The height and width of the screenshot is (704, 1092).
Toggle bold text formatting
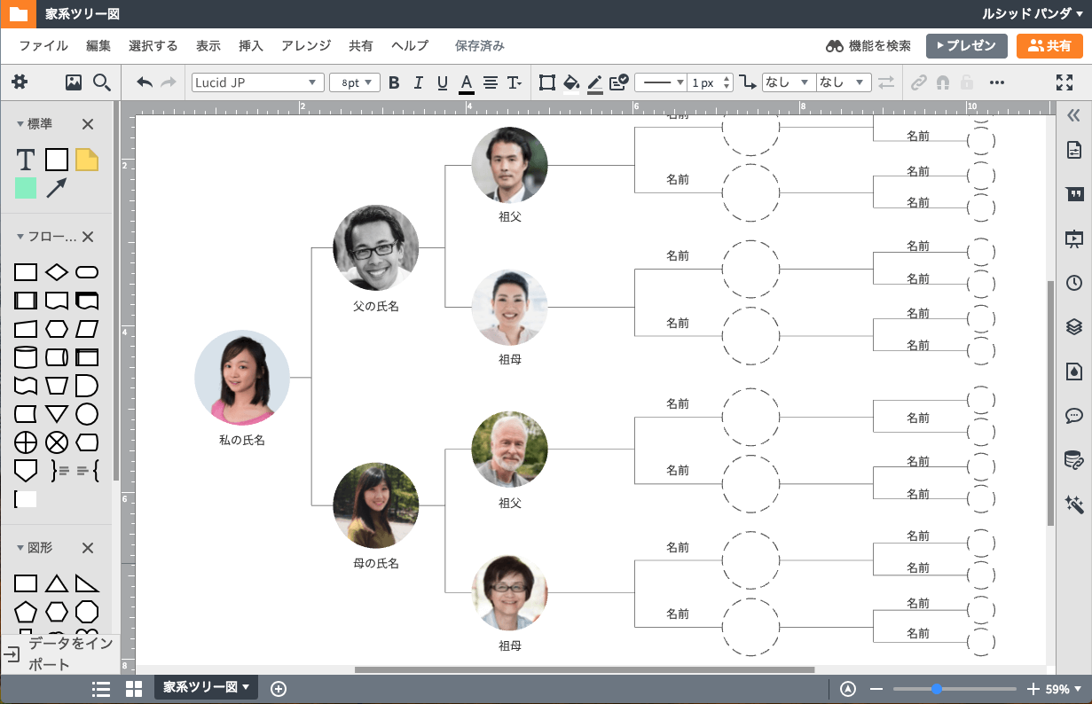[394, 82]
